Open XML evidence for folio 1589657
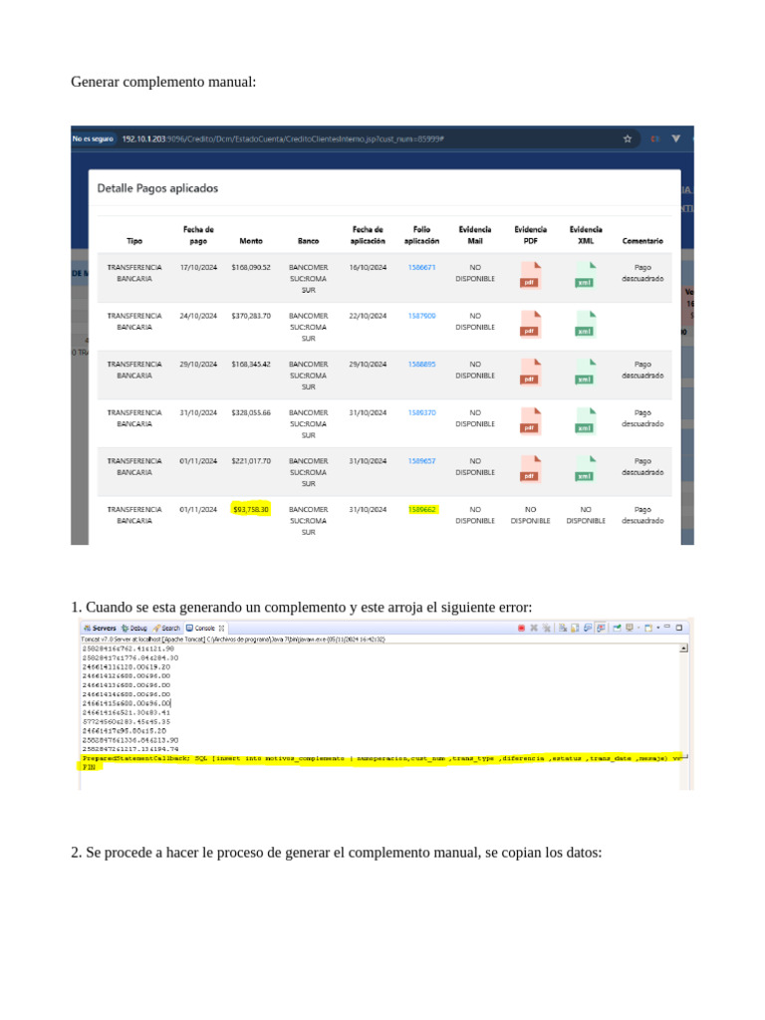Screen dimensions: 765x1020 click(x=585, y=468)
